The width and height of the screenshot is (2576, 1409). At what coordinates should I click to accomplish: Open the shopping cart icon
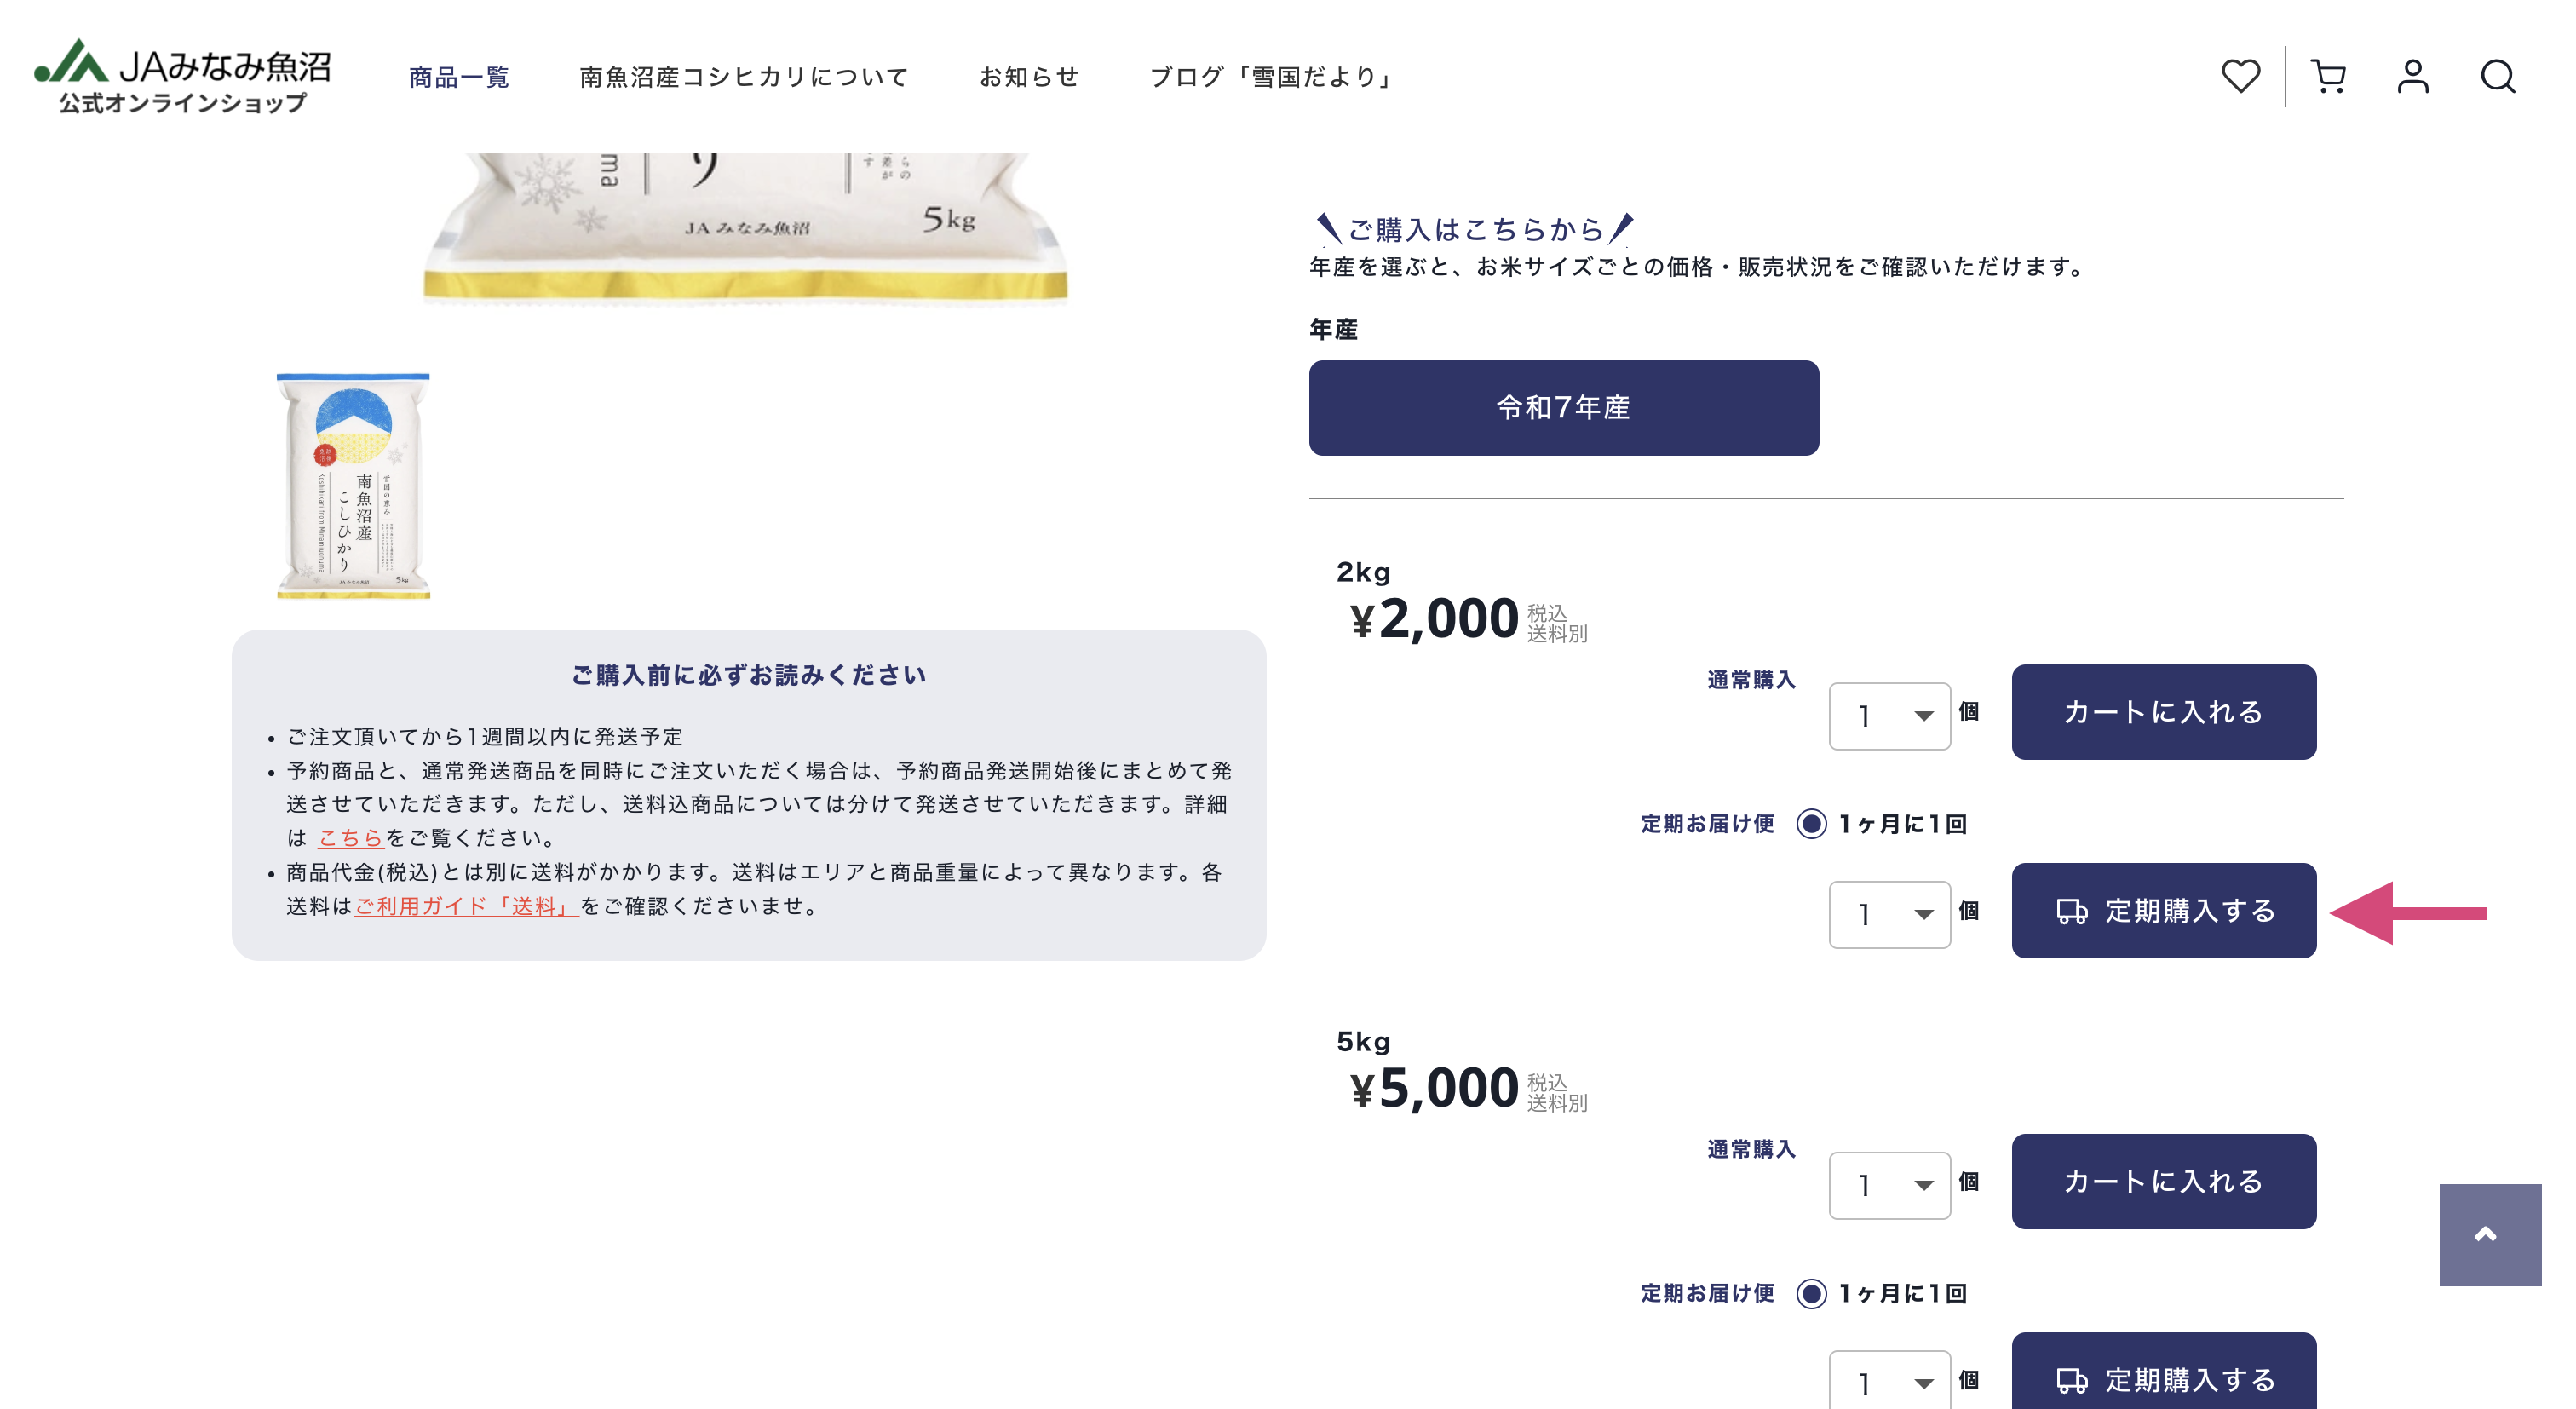click(2329, 75)
